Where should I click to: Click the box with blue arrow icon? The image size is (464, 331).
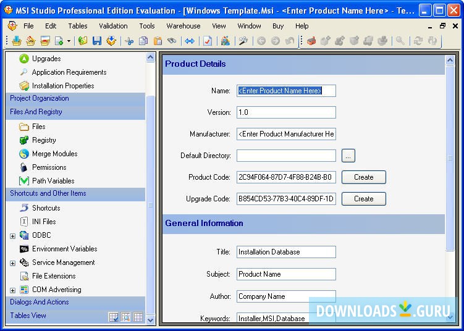111,41
